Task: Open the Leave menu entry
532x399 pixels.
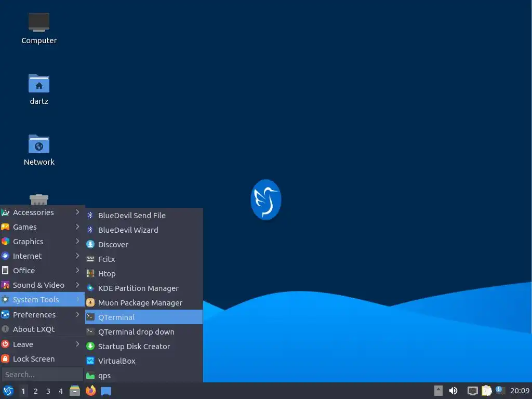Action: point(42,344)
